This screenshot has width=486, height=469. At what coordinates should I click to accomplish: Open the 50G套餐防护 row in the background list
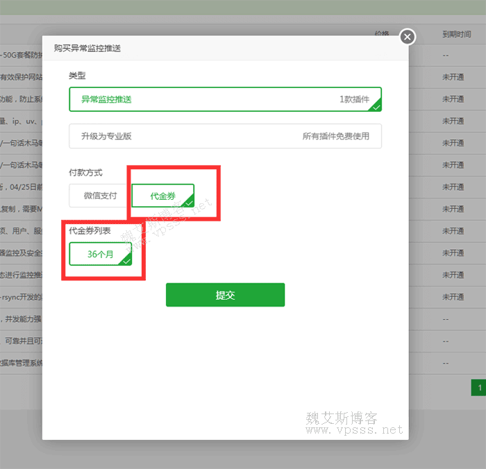[21, 55]
